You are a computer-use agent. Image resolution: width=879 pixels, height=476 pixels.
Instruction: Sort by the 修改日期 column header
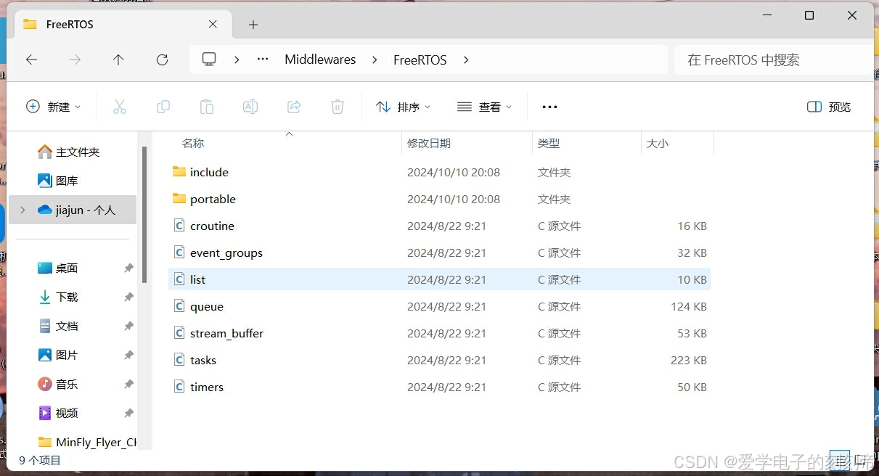click(x=467, y=143)
